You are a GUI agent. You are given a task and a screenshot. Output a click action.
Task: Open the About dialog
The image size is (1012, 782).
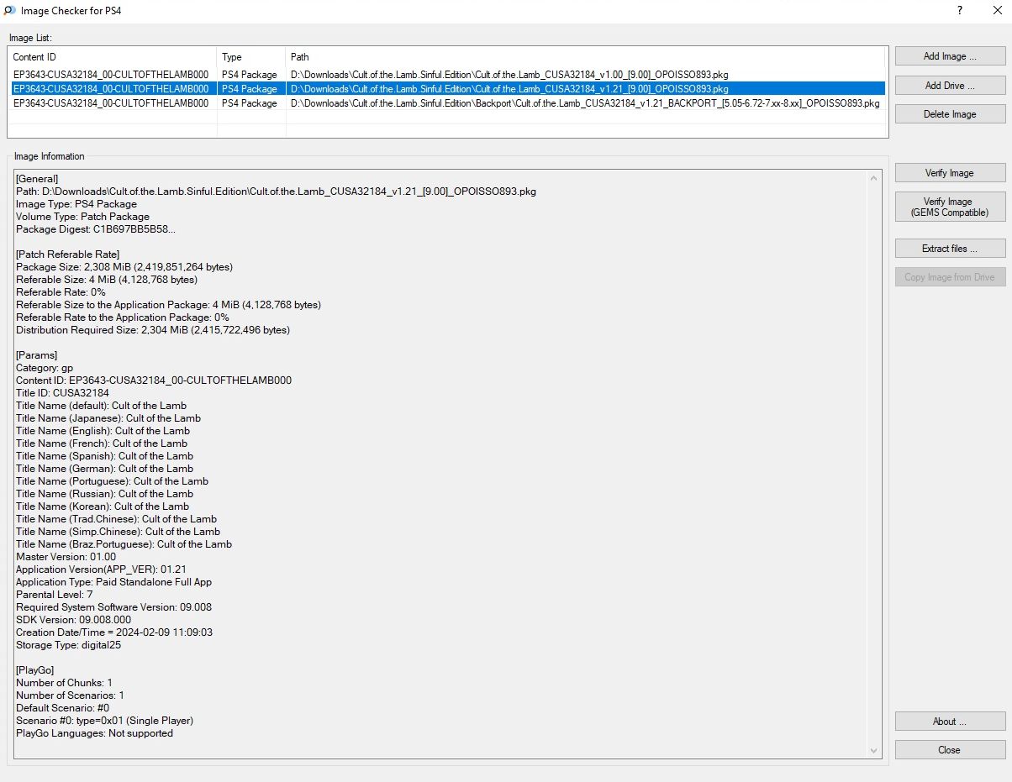[950, 722]
